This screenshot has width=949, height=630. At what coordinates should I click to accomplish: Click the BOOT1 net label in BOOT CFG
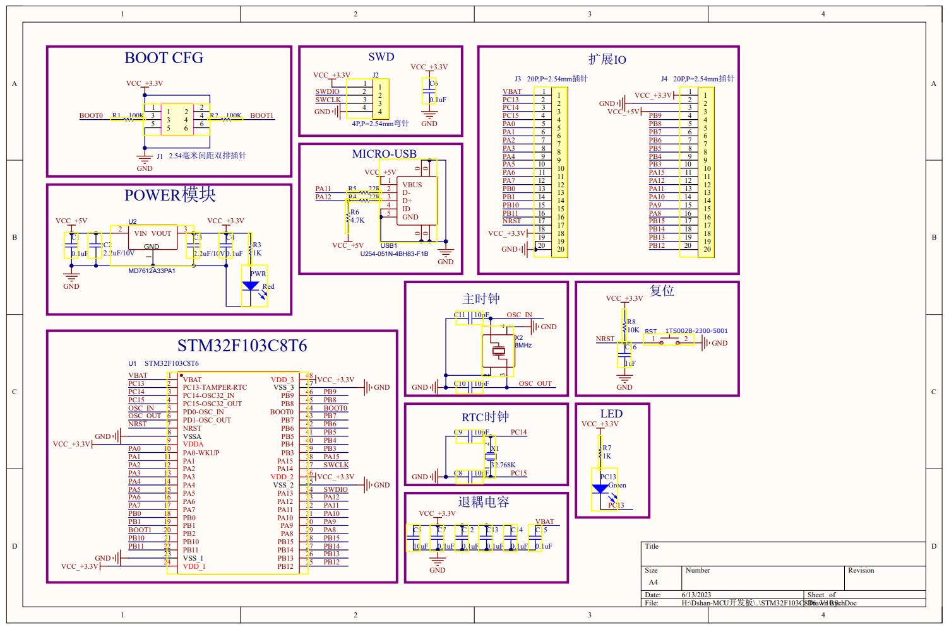coord(261,115)
